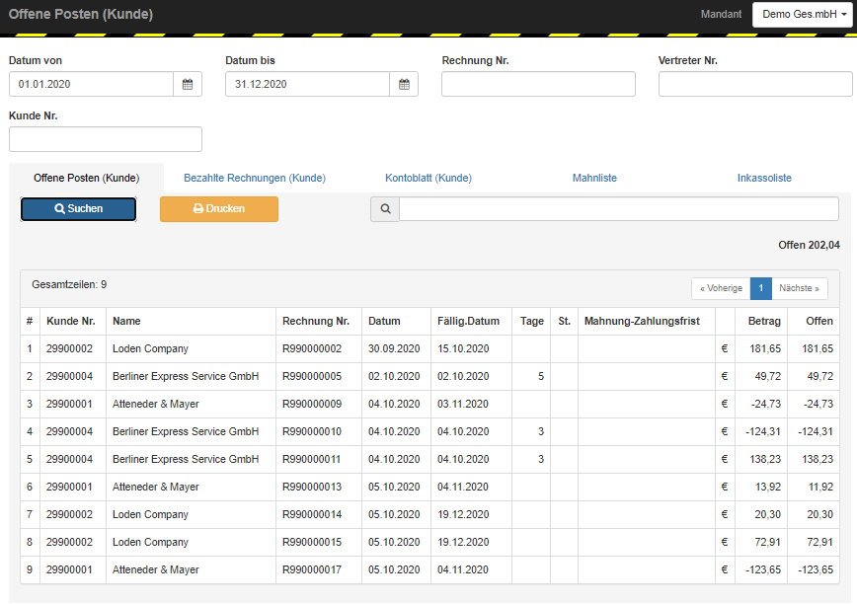Select invoice R990000013
The height and width of the screenshot is (604, 857).
pyautogui.click(x=312, y=487)
